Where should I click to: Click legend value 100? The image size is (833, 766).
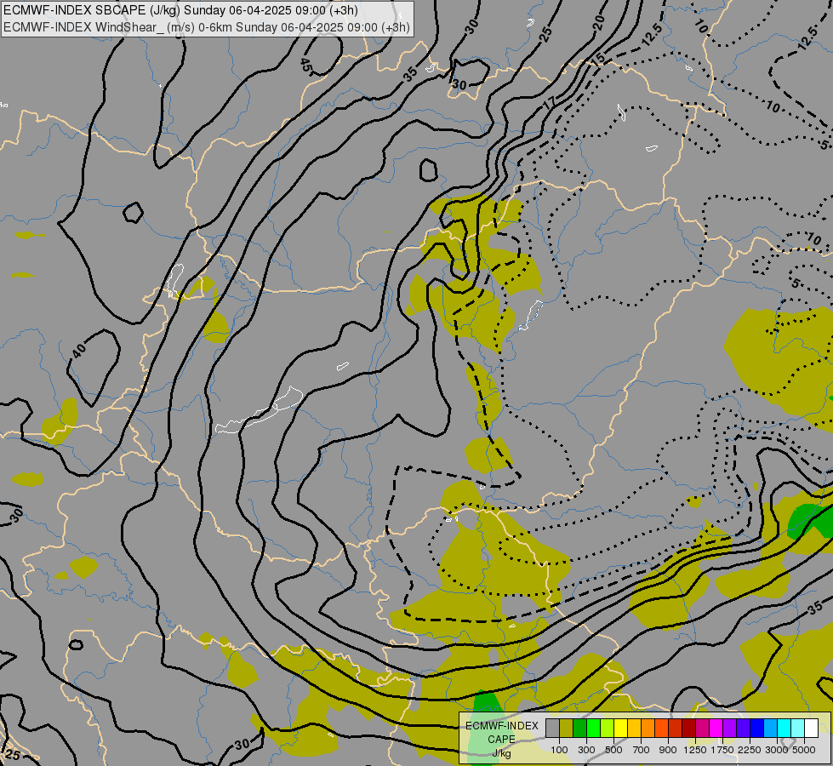tap(559, 750)
